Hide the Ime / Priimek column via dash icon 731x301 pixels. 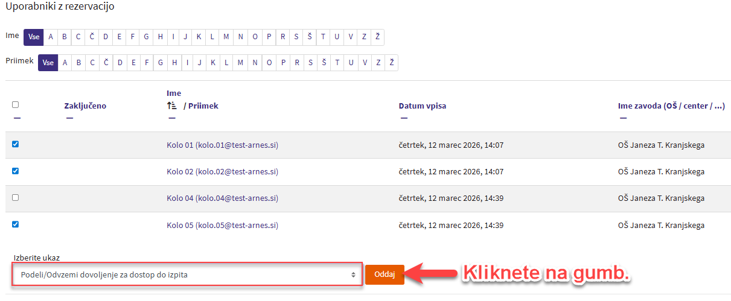click(x=171, y=118)
